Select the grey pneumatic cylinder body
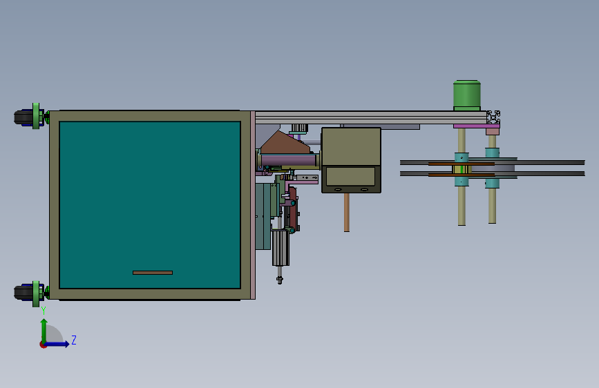This screenshot has height=388, width=599. tap(281, 249)
